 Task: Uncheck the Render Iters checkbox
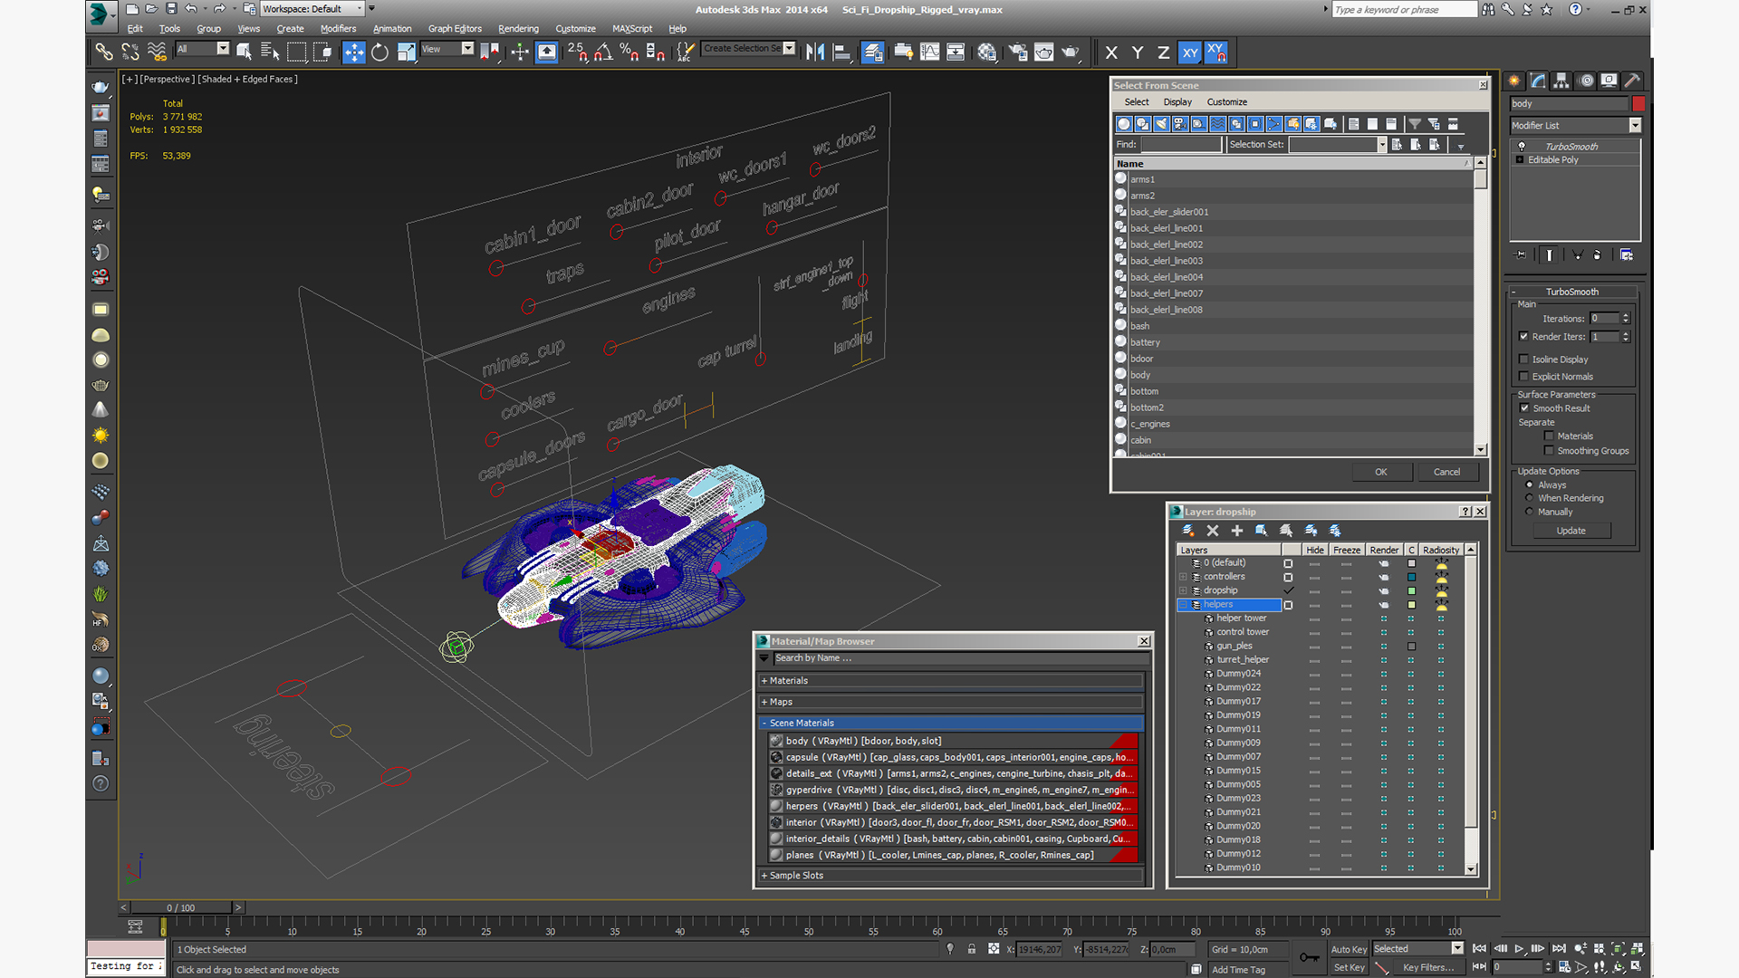[1523, 337]
